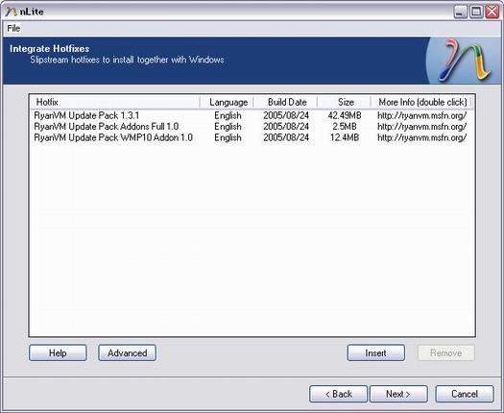504x413 pixels.
Task: Click the nLite logo in banner
Action: coord(464,61)
